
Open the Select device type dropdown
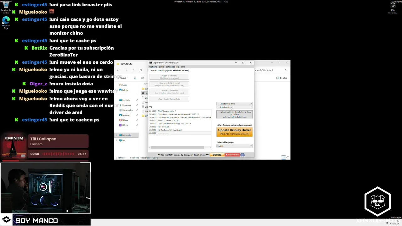[234, 104]
